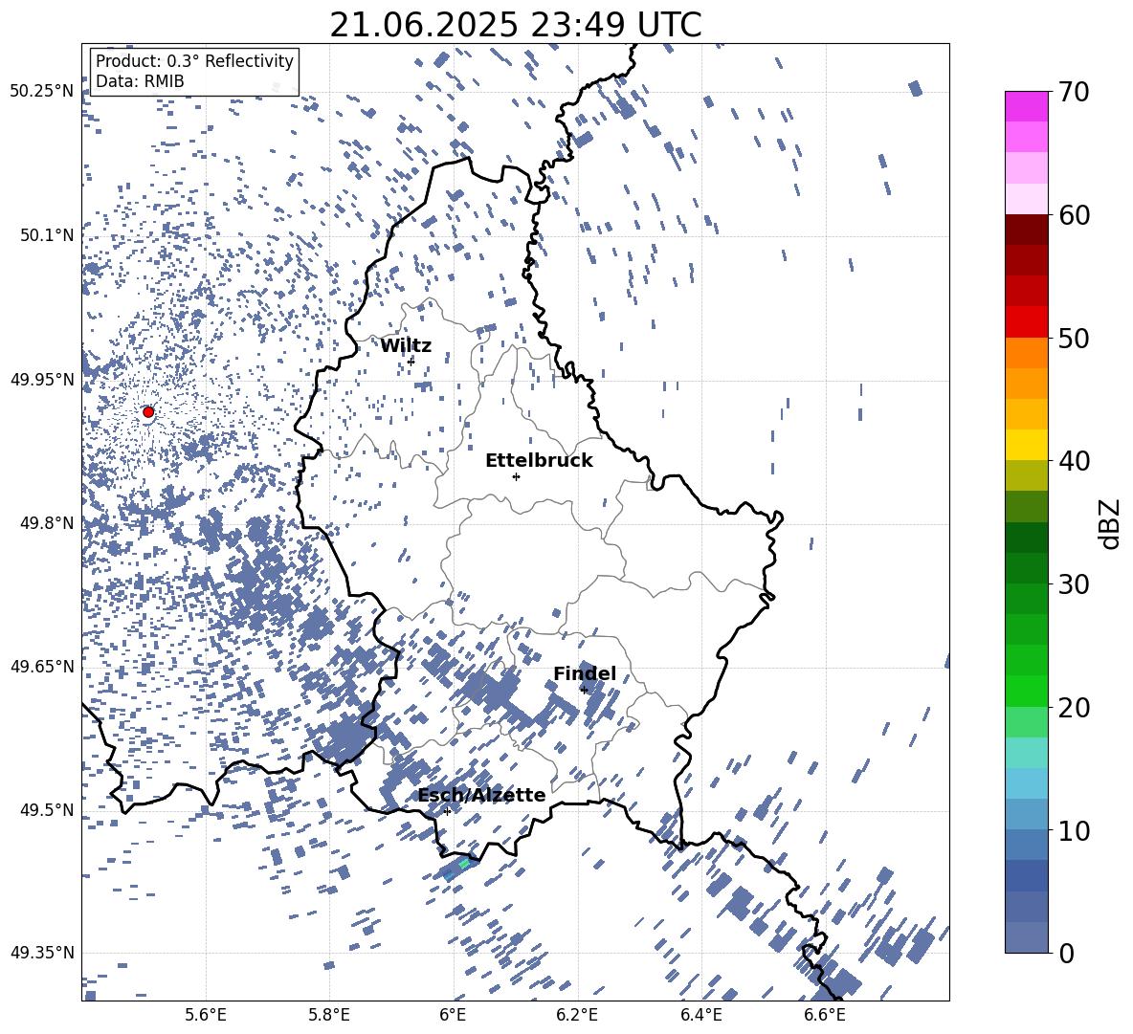Click the orange colorbar segment below 50
1133x1034 pixels.
point(1026,353)
